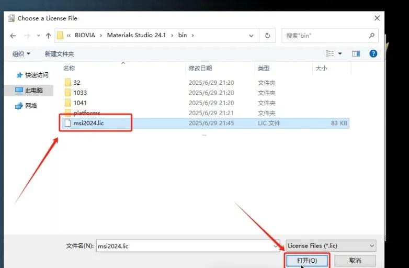Image resolution: width=409 pixels, height=268 pixels.
Task: Click the 1041 folder icon
Action: click(x=68, y=103)
